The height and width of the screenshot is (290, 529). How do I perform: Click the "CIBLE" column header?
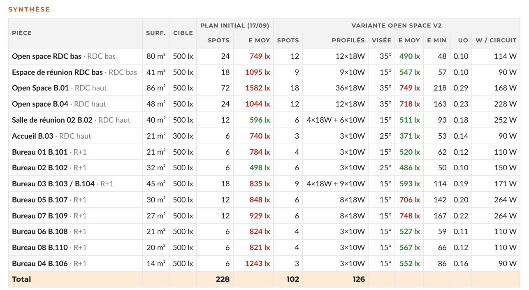tap(183, 33)
